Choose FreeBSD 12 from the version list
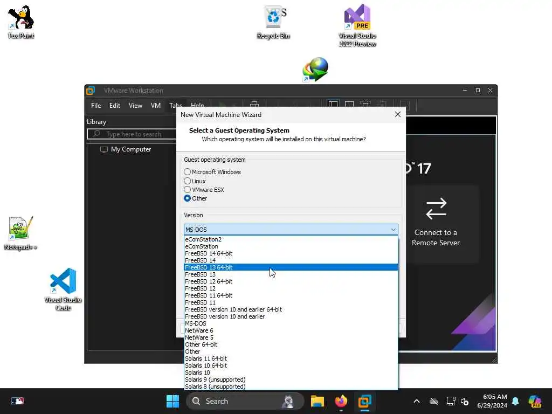The width and height of the screenshot is (552, 414). 291,289
